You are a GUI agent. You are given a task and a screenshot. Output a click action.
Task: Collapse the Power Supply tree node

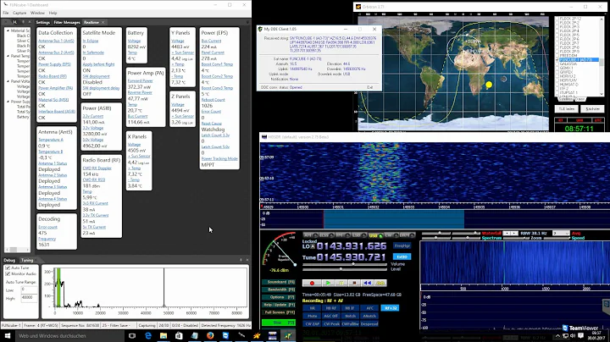(x=8, y=102)
